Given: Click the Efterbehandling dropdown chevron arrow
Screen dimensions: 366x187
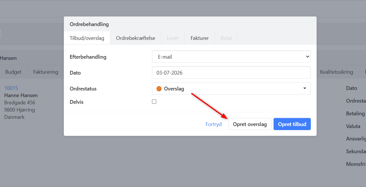Looking at the screenshot, I should 307,57.
